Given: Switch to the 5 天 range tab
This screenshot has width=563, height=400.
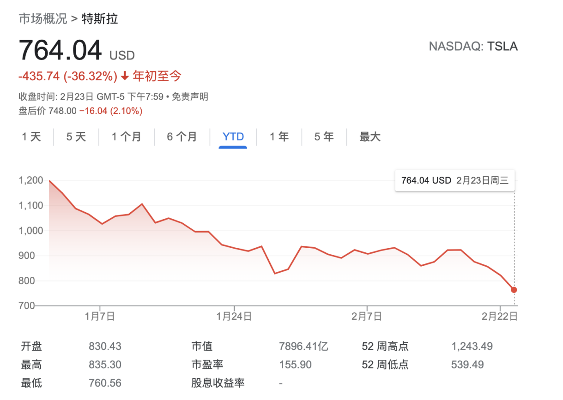Looking at the screenshot, I should tap(76, 137).
